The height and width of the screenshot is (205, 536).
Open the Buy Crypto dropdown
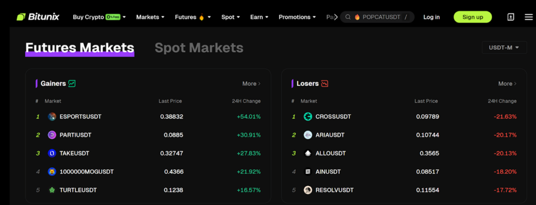pyautogui.click(x=99, y=17)
